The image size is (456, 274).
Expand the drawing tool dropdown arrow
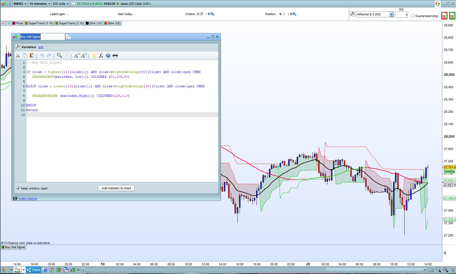(x=11, y=270)
